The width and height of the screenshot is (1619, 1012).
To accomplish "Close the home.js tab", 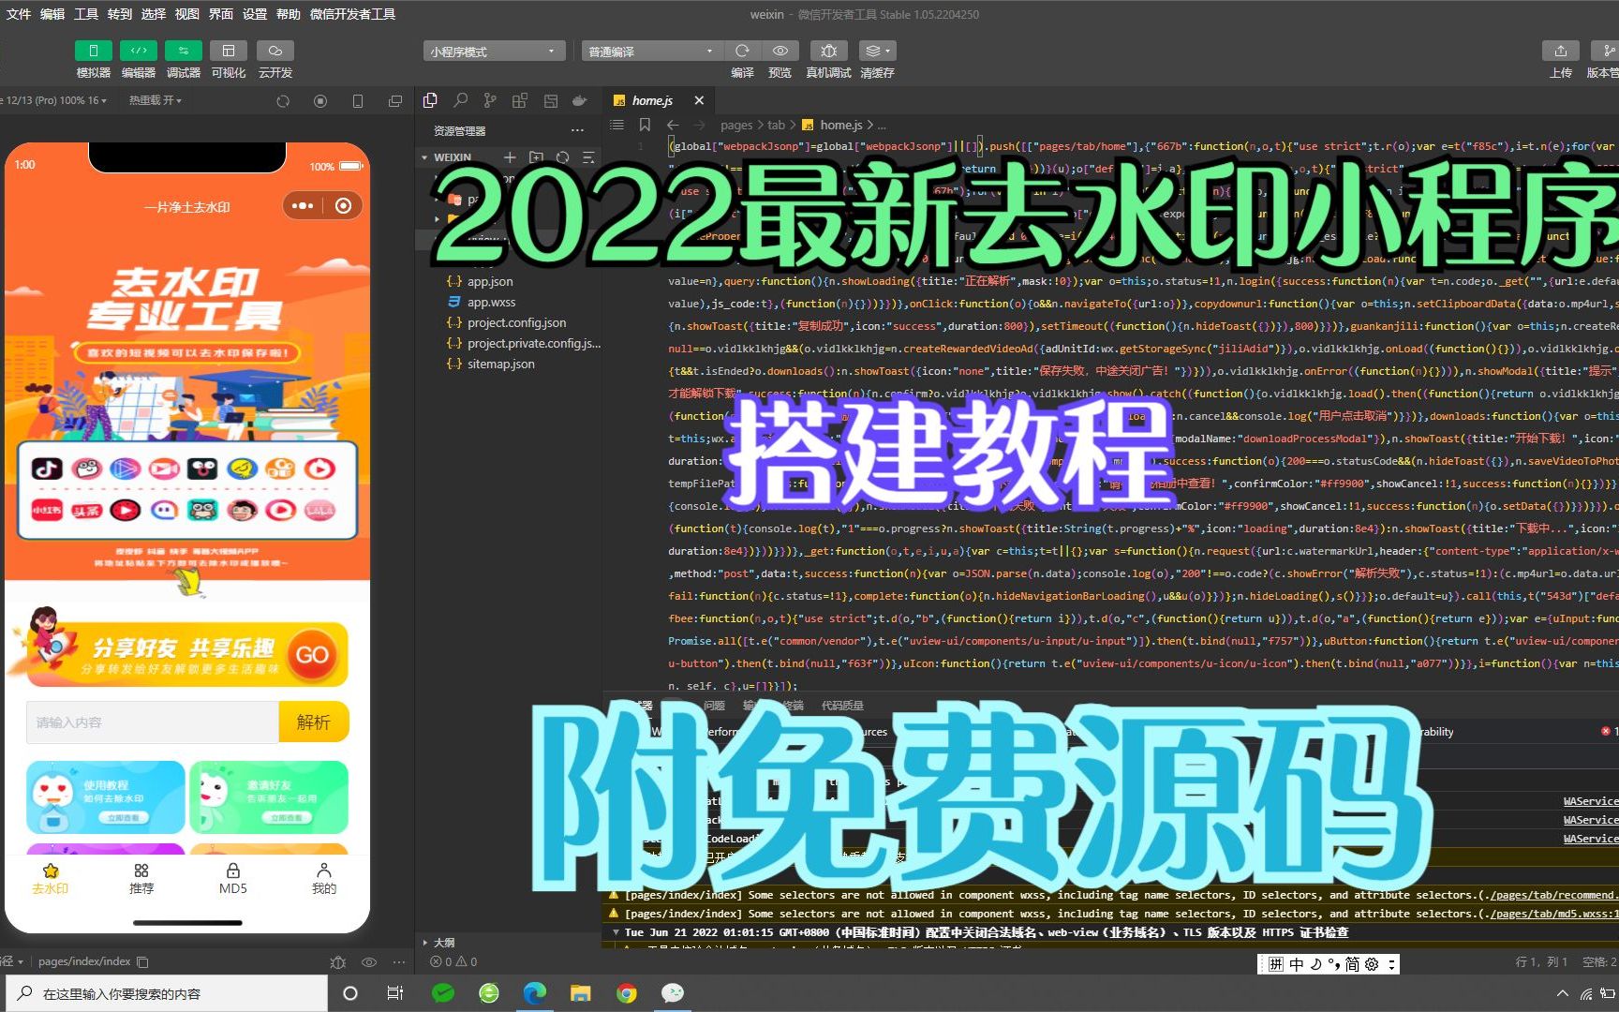I will [x=699, y=100].
